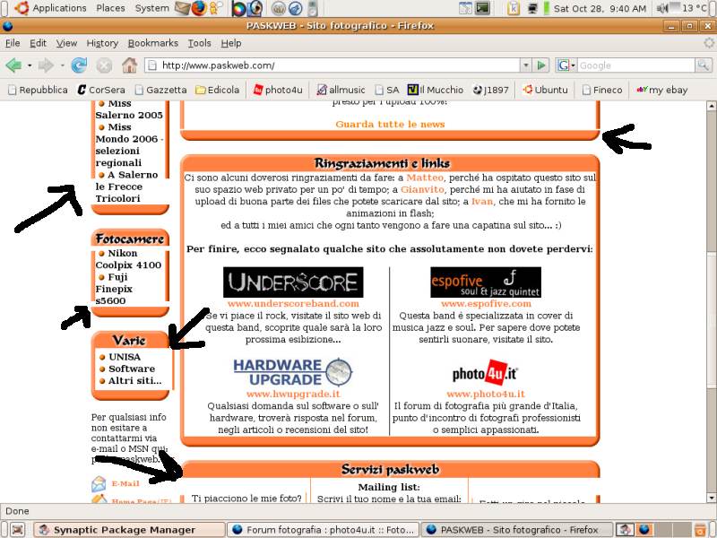
Task: Click the green Go arrow beside the address bar
Action: tap(541, 65)
